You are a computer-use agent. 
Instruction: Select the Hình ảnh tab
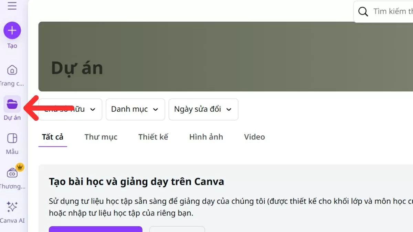pos(206,137)
